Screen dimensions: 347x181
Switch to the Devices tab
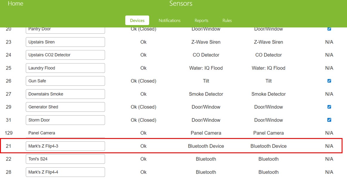(x=137, y=21)
